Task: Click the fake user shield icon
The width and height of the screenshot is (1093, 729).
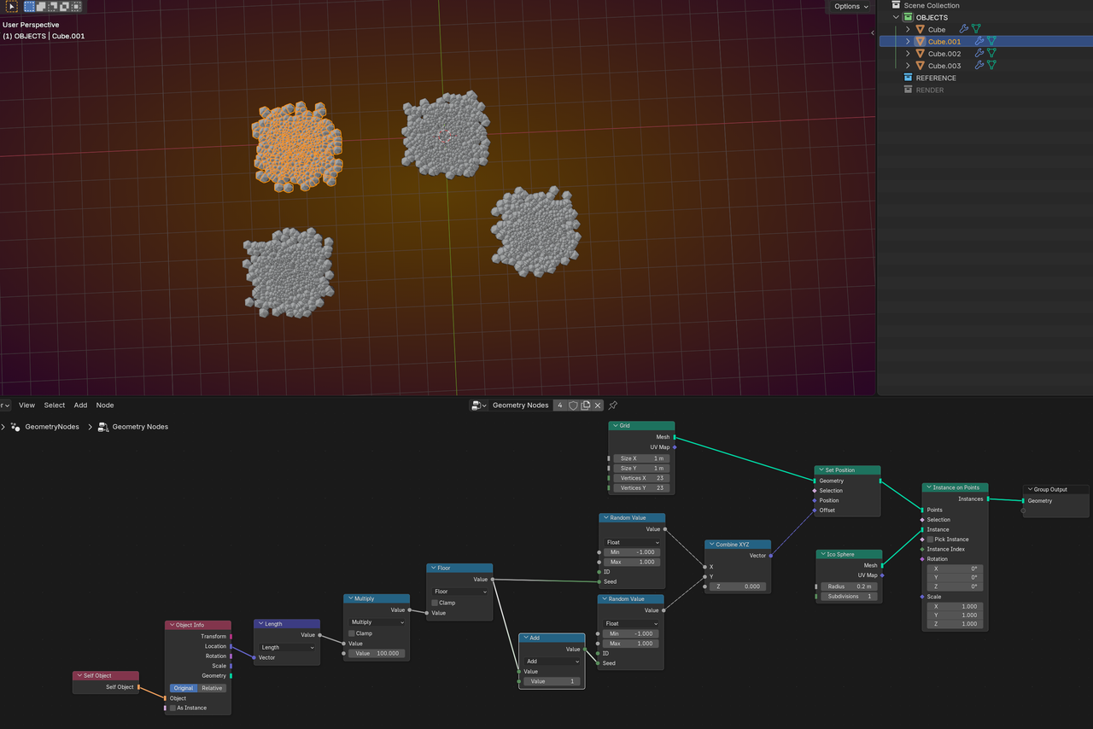Action: tap(573, 405)
